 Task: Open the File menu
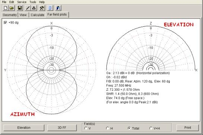(4, 2)
